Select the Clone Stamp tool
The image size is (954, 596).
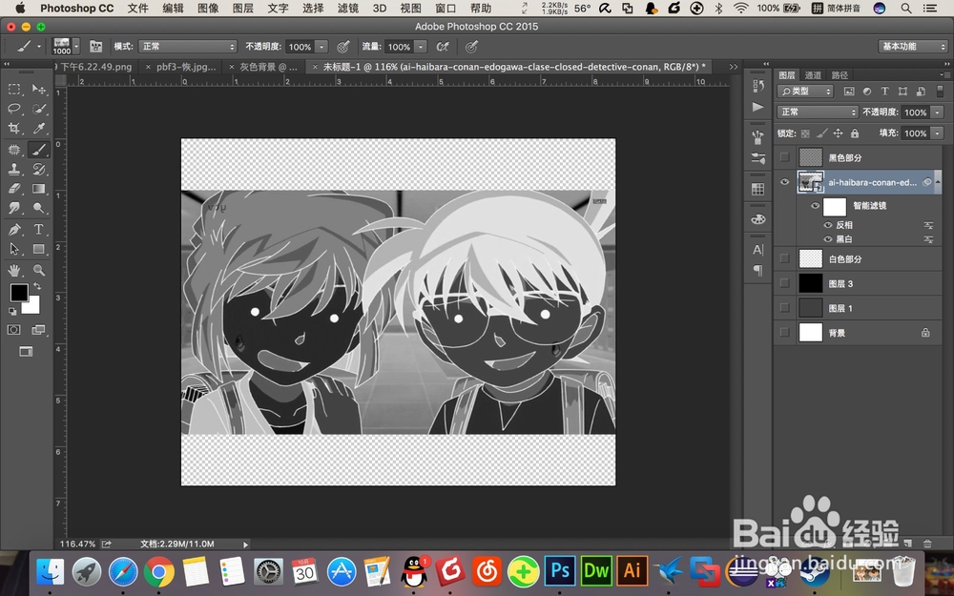pyautogui.click(x=14, y=169)
